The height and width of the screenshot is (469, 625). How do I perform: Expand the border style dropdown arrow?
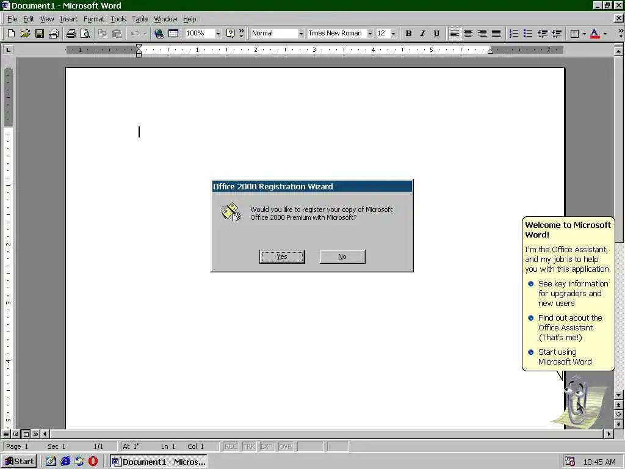coord(584,34)
